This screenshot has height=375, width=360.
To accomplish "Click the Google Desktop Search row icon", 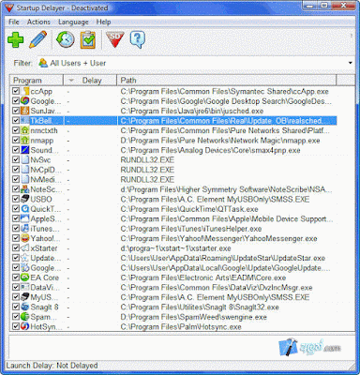I will (25, 101).
